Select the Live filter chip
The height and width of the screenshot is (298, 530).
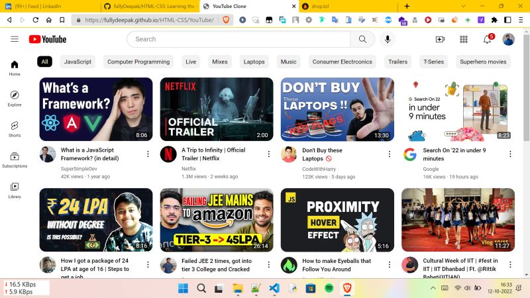(191, 62)
